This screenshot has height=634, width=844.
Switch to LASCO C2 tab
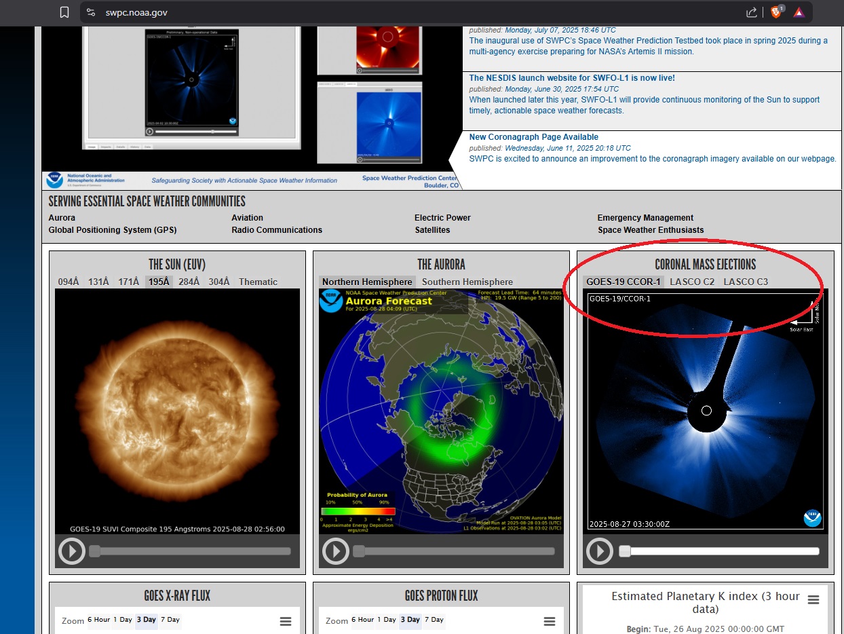pos(692,282)
